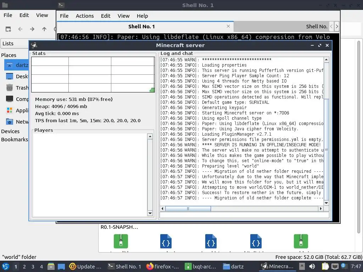The width and height of the screenshot is (363, 272).
Task: Click the show desktop icon on the taskbar
Action: click(x=61, y=266)
